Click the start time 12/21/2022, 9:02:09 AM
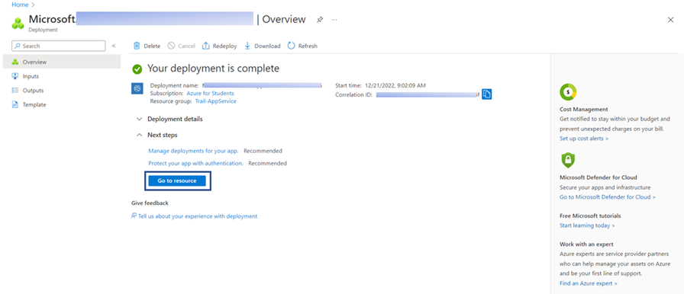Viewport: 684px width, 294px height. click(395, 85)
